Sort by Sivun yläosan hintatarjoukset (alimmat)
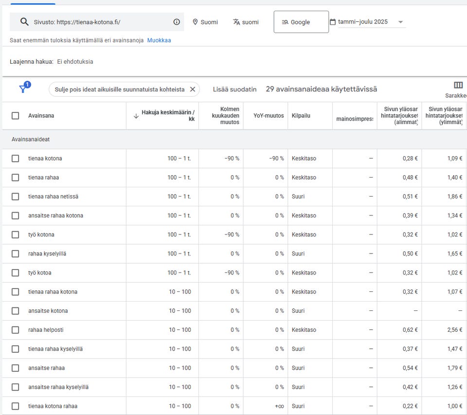The width and height of the screenshot is (467, 415). coord(399,116)
